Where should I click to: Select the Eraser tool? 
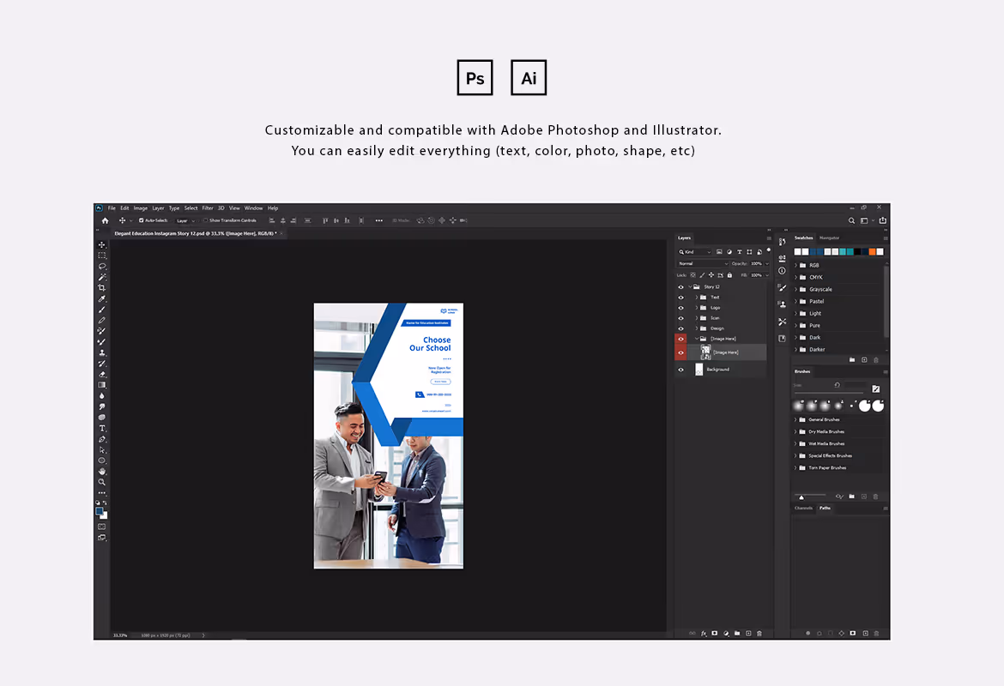tap(102, 375)
